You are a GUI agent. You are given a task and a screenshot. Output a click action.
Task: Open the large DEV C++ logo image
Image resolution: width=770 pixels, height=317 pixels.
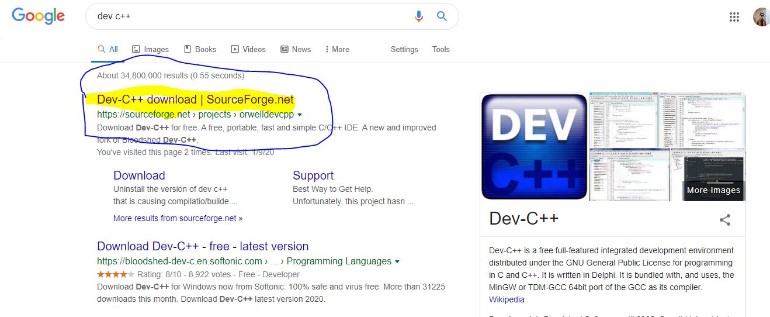534,147
